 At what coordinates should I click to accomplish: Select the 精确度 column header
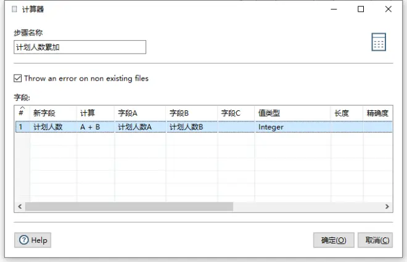(377, 113)
